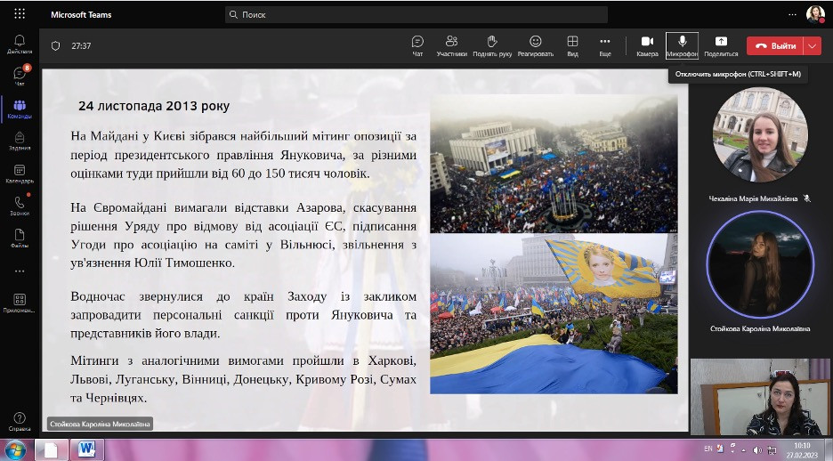Show participants (Участники) list
The image size is (833, 461).
451,46
